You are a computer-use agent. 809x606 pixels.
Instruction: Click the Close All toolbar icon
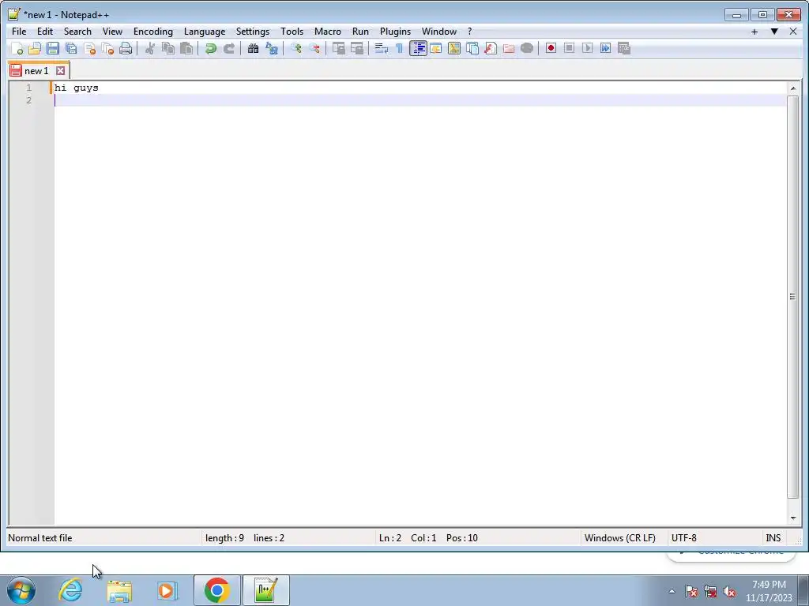[x=107, y=48]
